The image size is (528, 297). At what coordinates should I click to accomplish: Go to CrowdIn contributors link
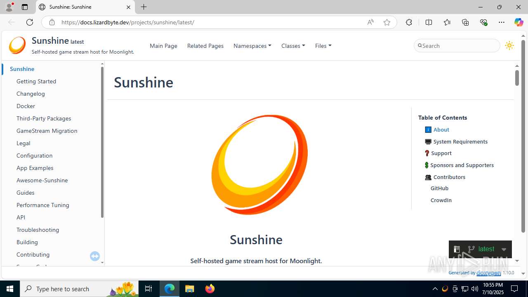tap(441, 200)
